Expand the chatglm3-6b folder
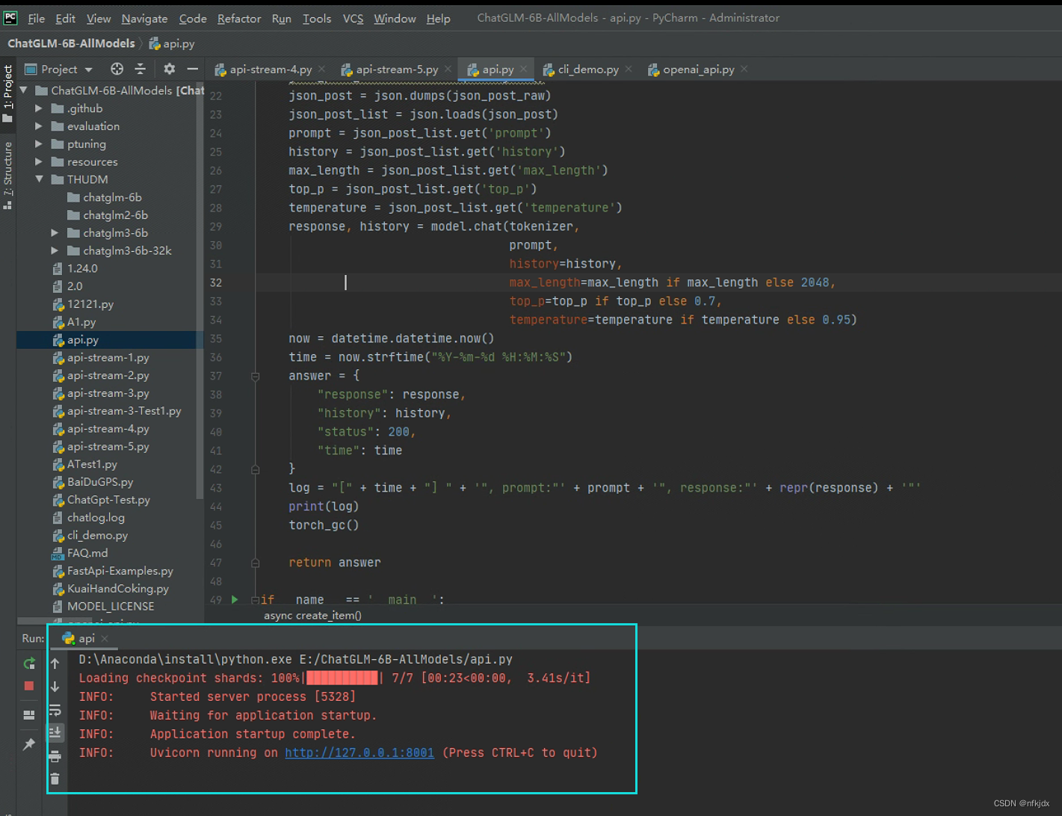The width and height of the screenshot is (1062, 816). [55, 233]
